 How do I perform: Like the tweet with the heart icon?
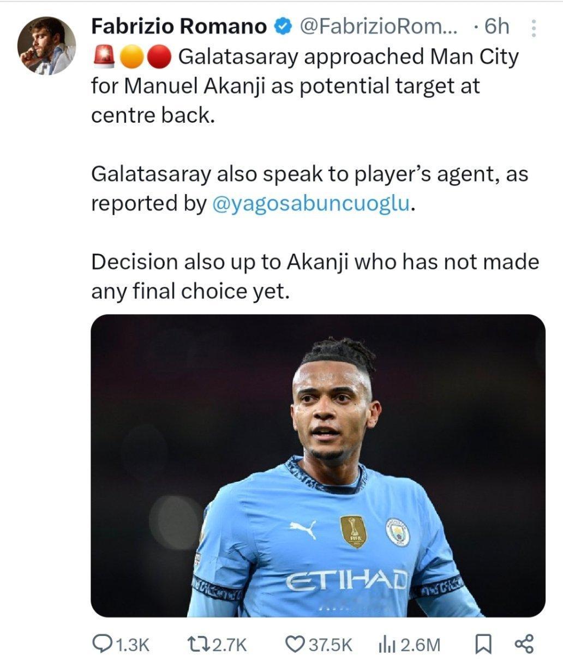click(296, 645)
